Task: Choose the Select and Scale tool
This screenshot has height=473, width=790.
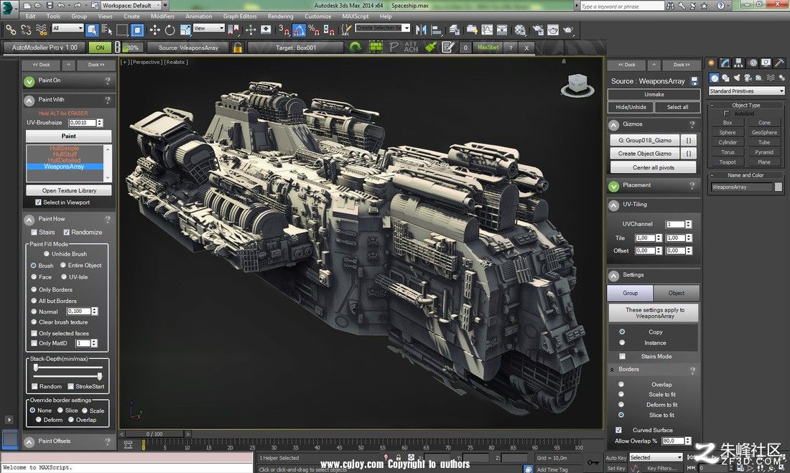Action: pyautogui.click(x=185, y=30)
